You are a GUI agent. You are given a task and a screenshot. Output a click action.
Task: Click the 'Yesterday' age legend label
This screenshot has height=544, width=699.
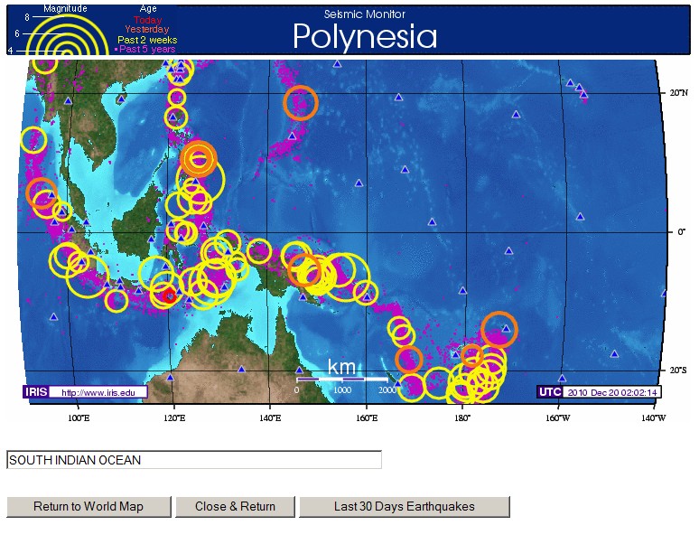147,30
